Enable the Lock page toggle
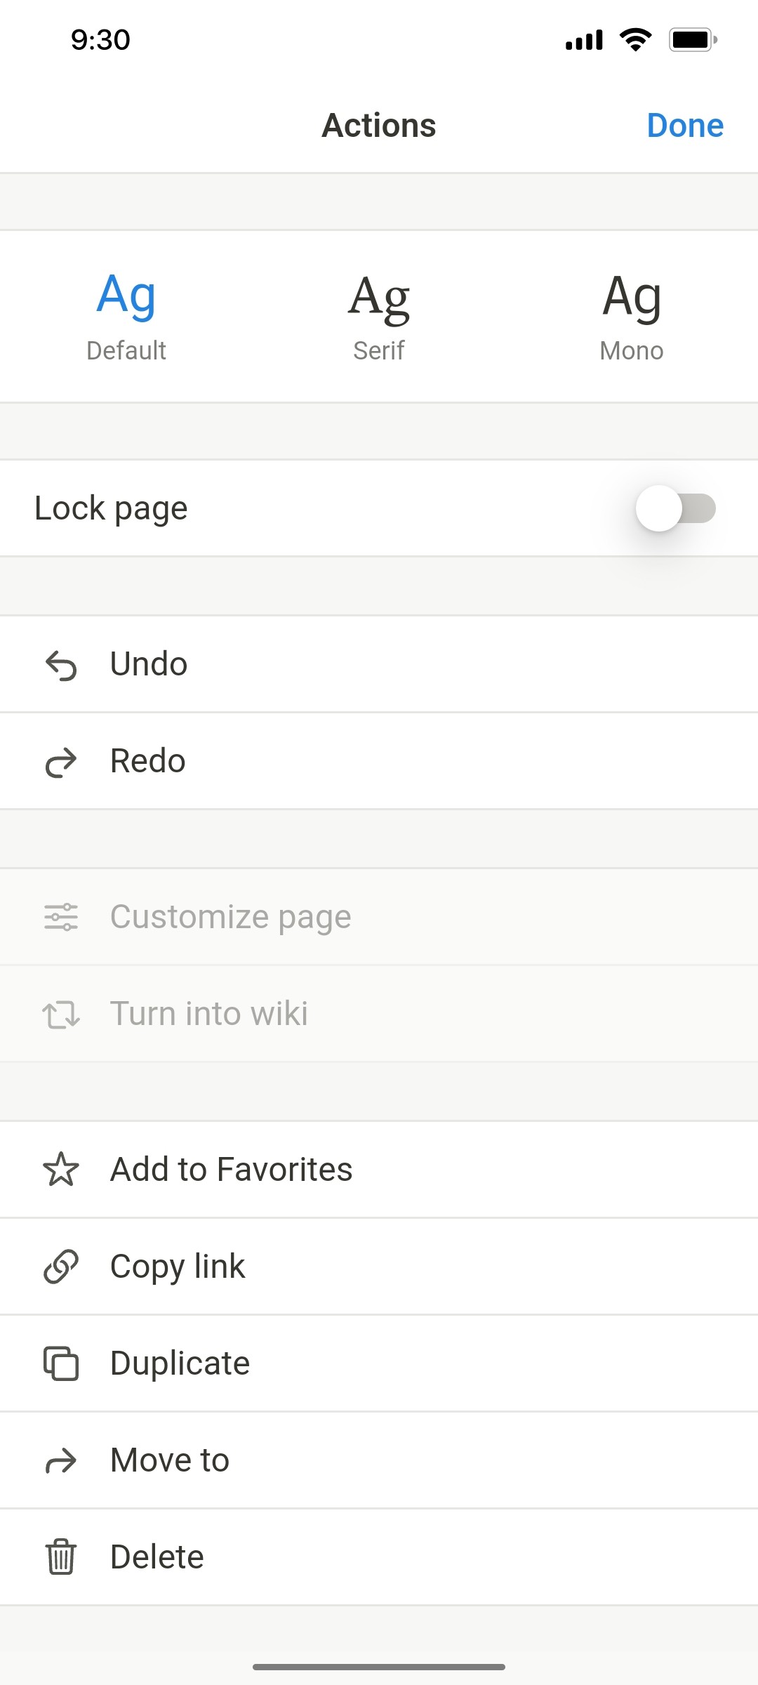 (674, 508)
